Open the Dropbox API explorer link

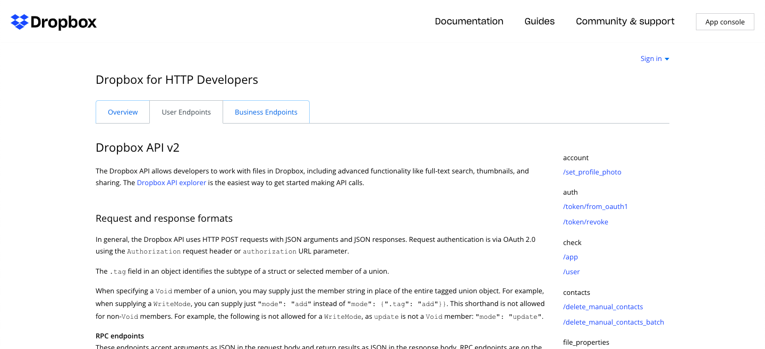pyautogui.click(x=171, y=182)
